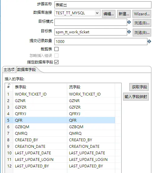Click variable icon beside 目标模式 field
The width and height of the screenshot is (153, 173).
129,22
